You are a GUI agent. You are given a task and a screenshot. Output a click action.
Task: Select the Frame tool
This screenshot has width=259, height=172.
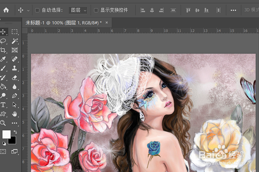(x=15, y=50)
